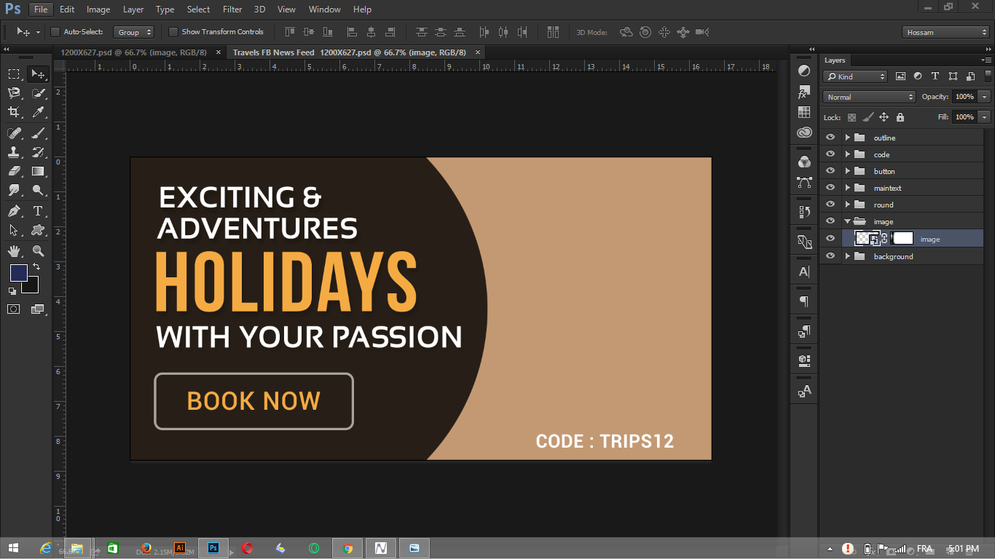This screenshot has height=559, width=995.
Task: Select the image layer mask thumbnail
Action: (x=902, y=239)
